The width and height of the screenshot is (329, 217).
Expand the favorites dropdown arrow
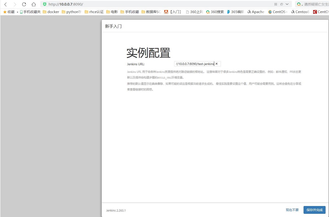point(18,12)
